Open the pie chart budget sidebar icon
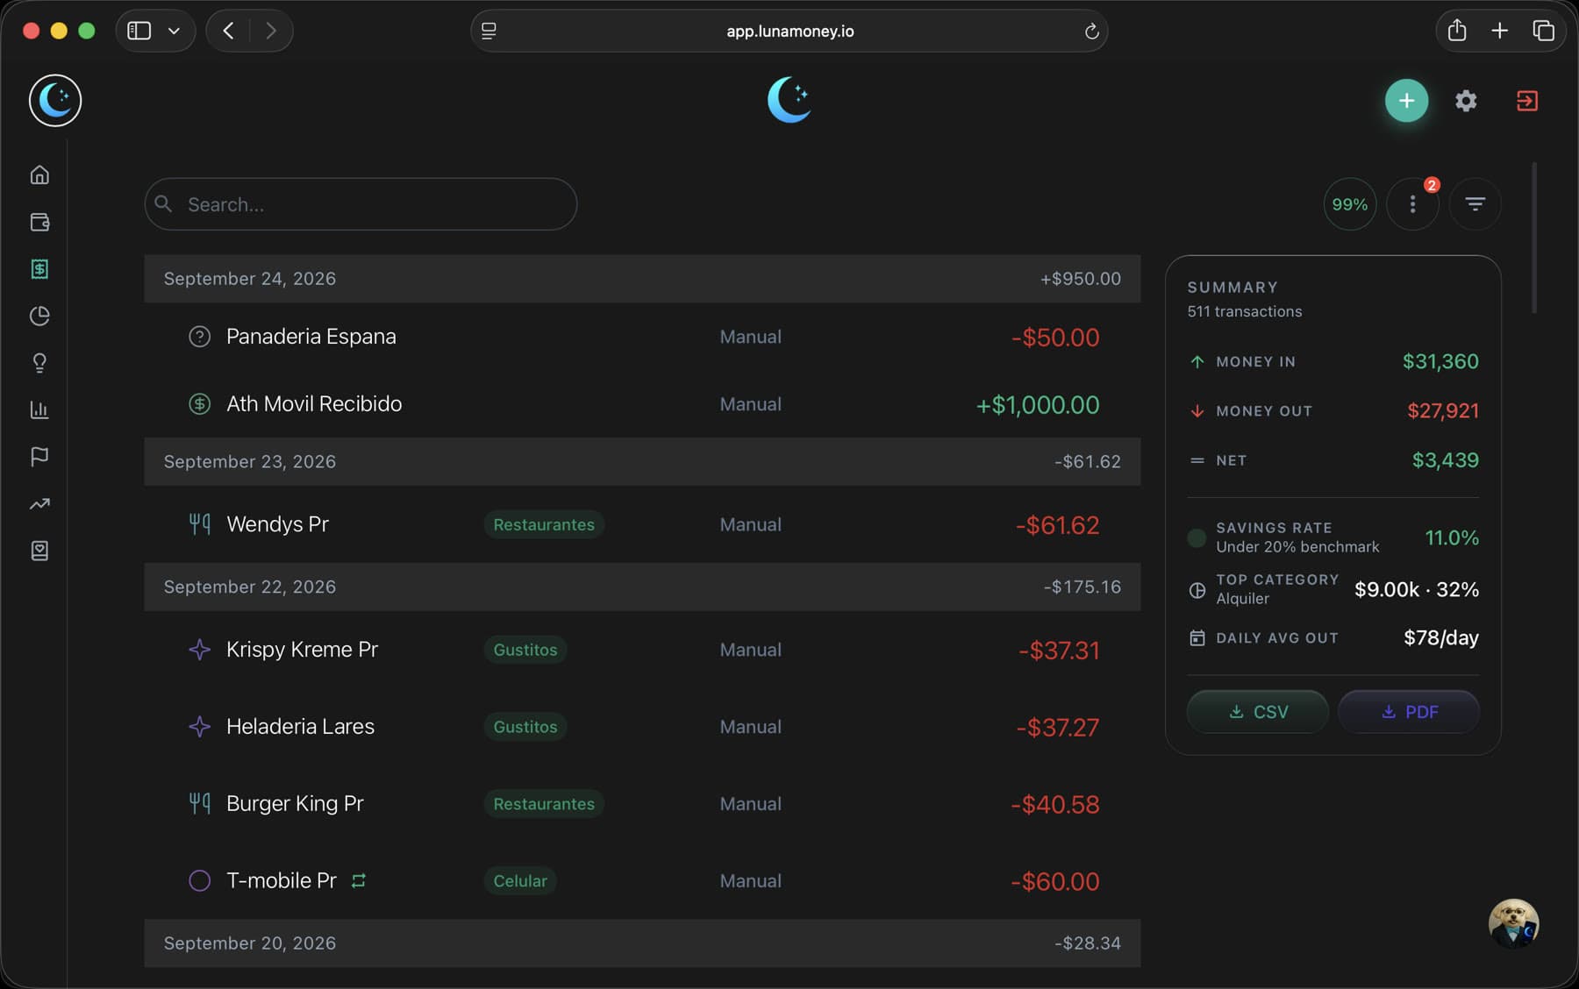Screen dimensions: 1579x989 point(39,316)
